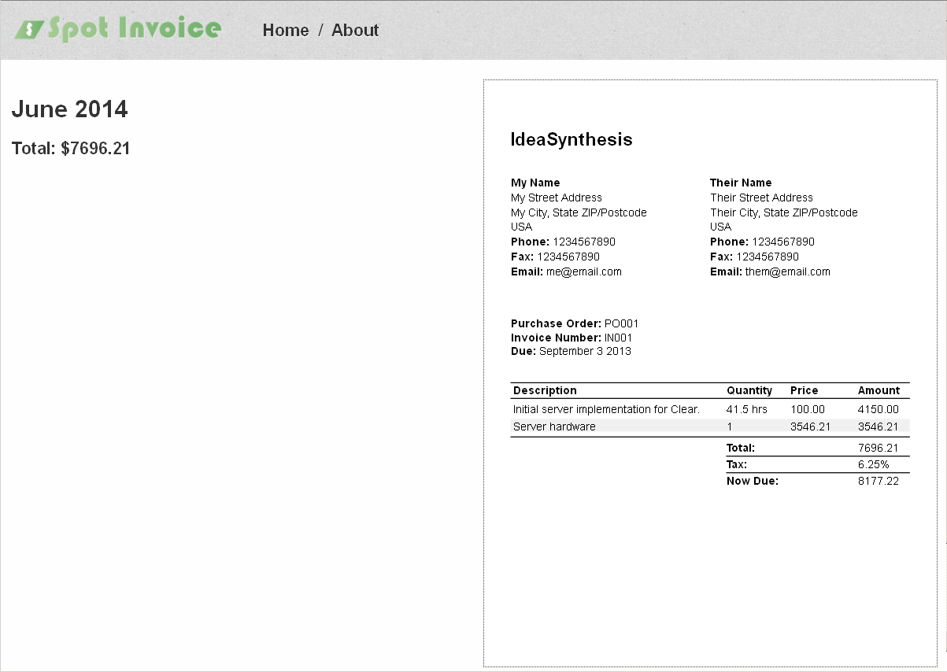The width and height of the screenshot is (947, 672).
Task: Select the Initial server implementation row description
Action: [606, 409]
